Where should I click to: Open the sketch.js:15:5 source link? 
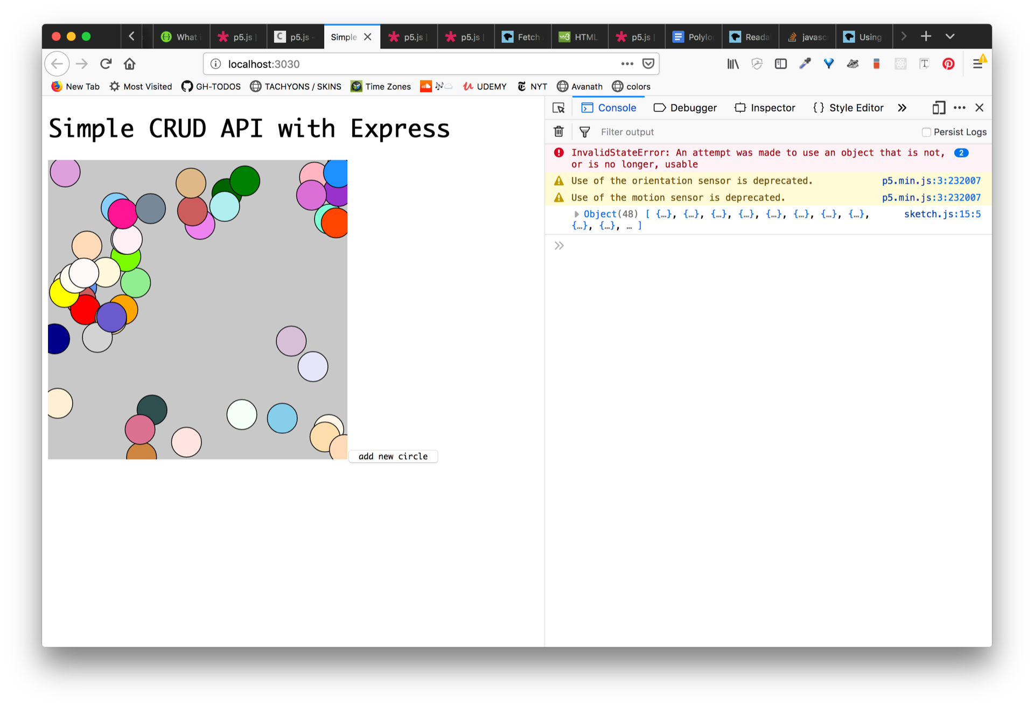(942, 214)
